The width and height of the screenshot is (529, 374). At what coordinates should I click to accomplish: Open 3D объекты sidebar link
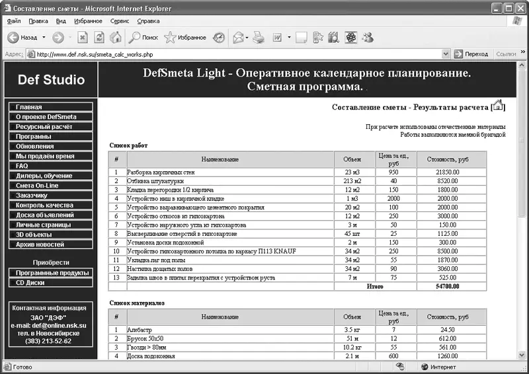tap(51, 234)
